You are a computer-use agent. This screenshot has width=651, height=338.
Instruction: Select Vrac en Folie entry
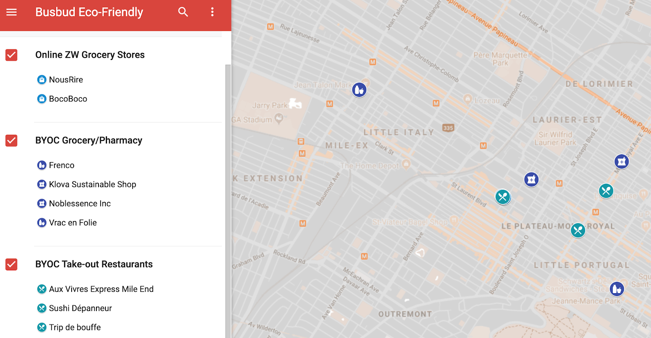(73, 223)
